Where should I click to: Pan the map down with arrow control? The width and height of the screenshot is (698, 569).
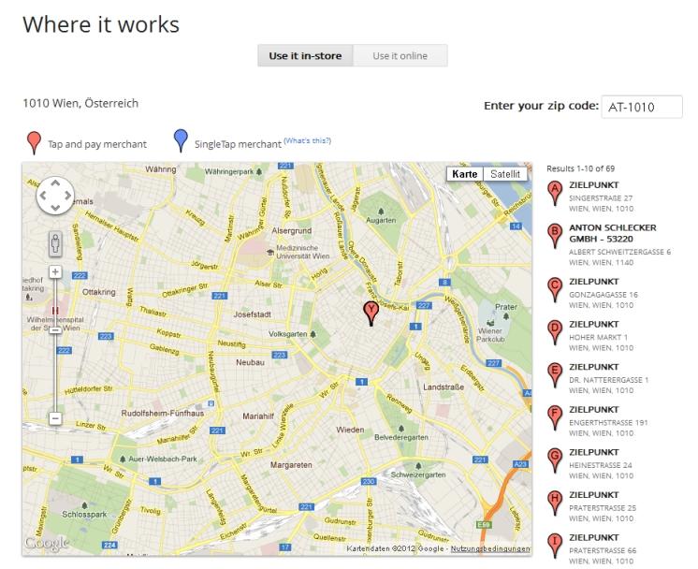click(55, 208)
